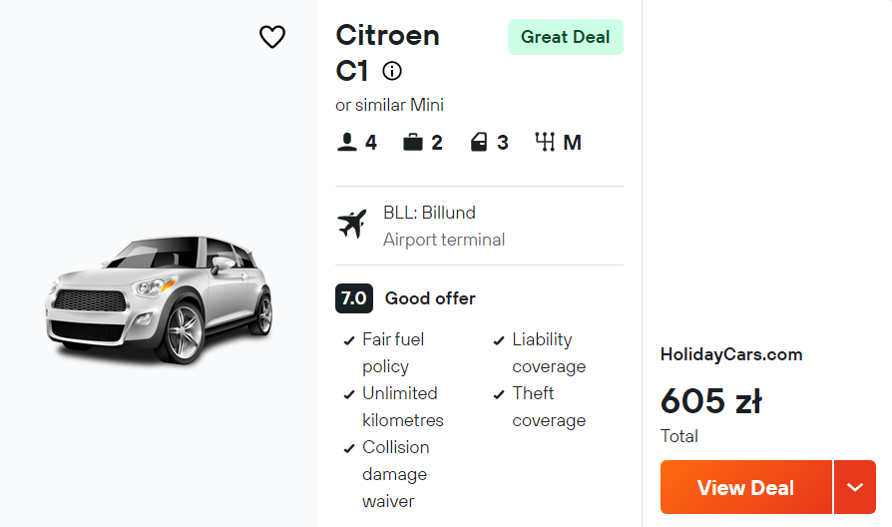Click the manual transmission icon
The image size is (892, 527).
point(545,143)
